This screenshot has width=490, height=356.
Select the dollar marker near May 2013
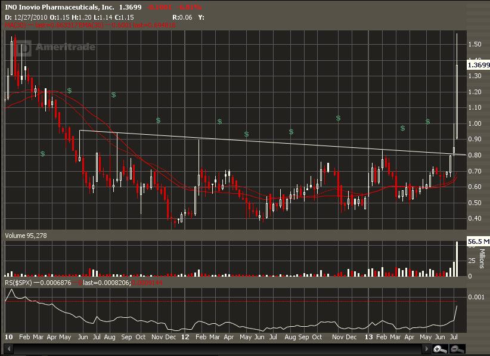[x=427, y=122]
